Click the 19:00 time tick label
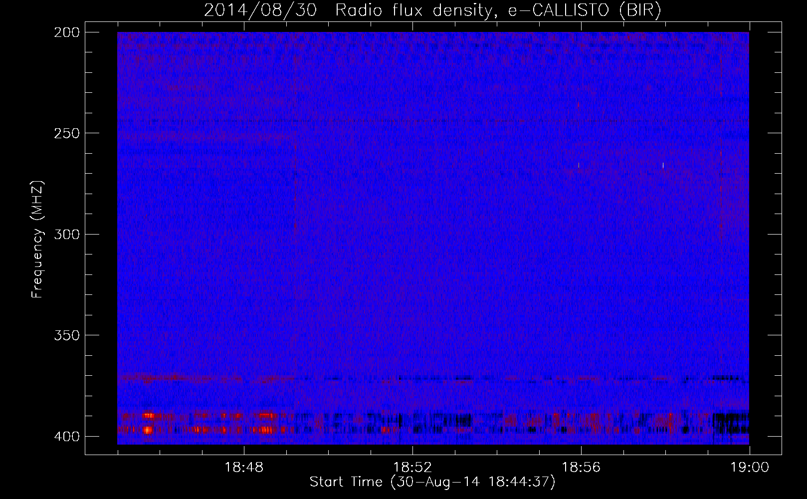This screenshot has width=807, height=499. 750,468
